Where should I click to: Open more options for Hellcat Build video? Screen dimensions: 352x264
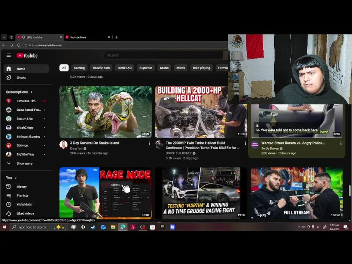click(x=245, y=143)
